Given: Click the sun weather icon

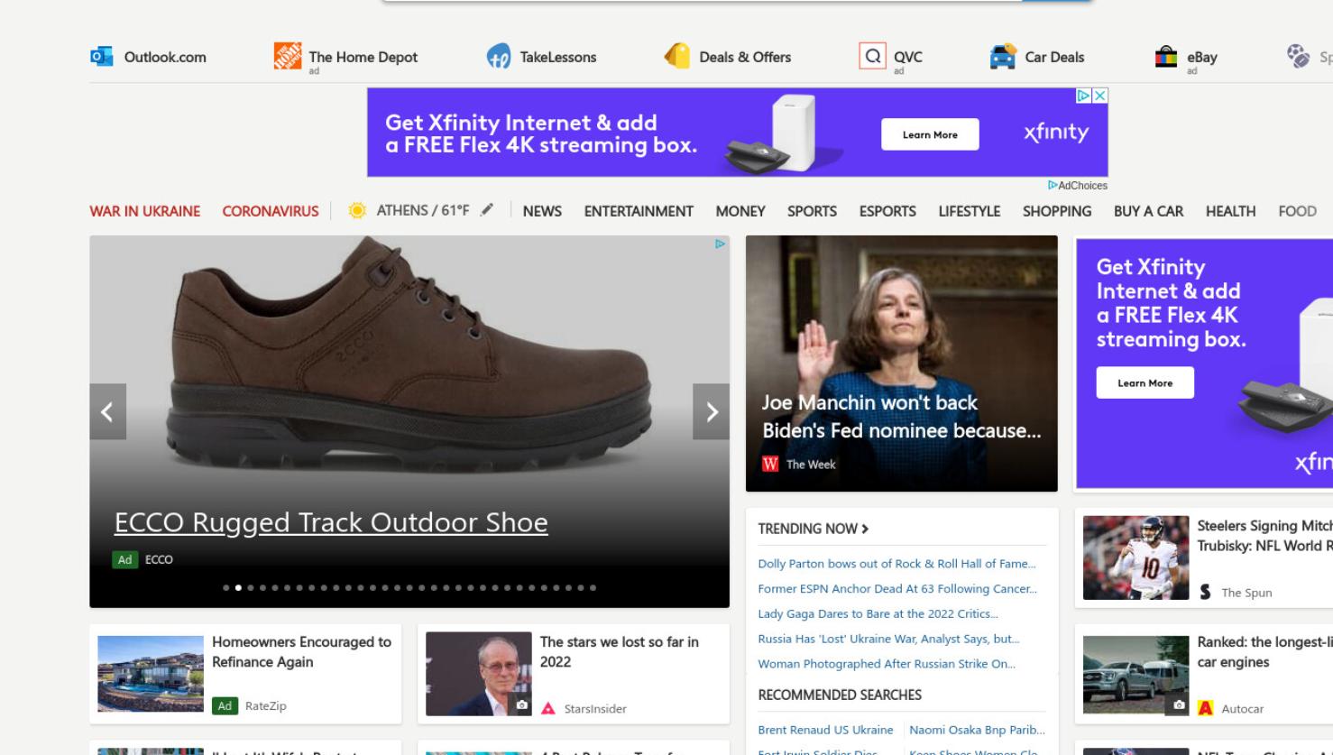Looking at the screenshot, I should (x=357, y=210).
